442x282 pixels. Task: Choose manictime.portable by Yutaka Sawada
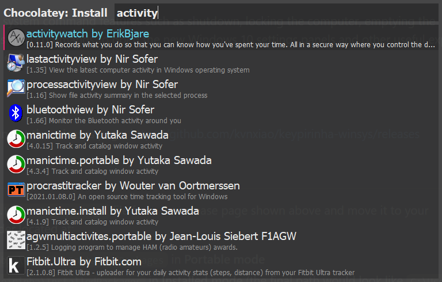[221, 164]
